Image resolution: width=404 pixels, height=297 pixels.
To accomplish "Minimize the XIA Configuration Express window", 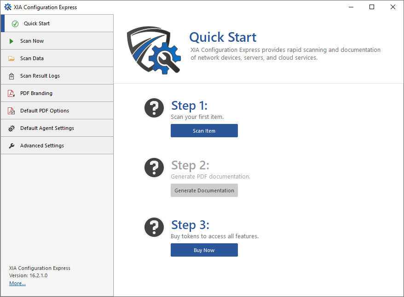I will pos(351,7).
